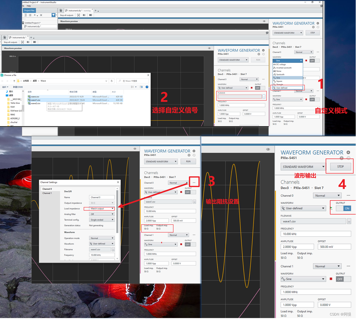Open Channel 1 more options in the panel with output ON
Screen dimensions: 356x319
click(x=348, y=266)
